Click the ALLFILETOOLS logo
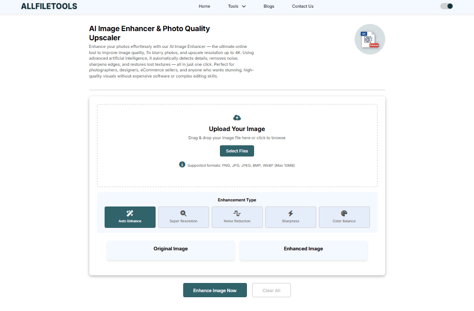The image size is (474, 311). point(49,7)
